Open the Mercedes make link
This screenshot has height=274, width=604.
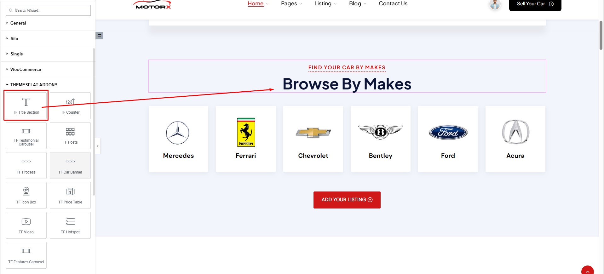click(178, 156)
